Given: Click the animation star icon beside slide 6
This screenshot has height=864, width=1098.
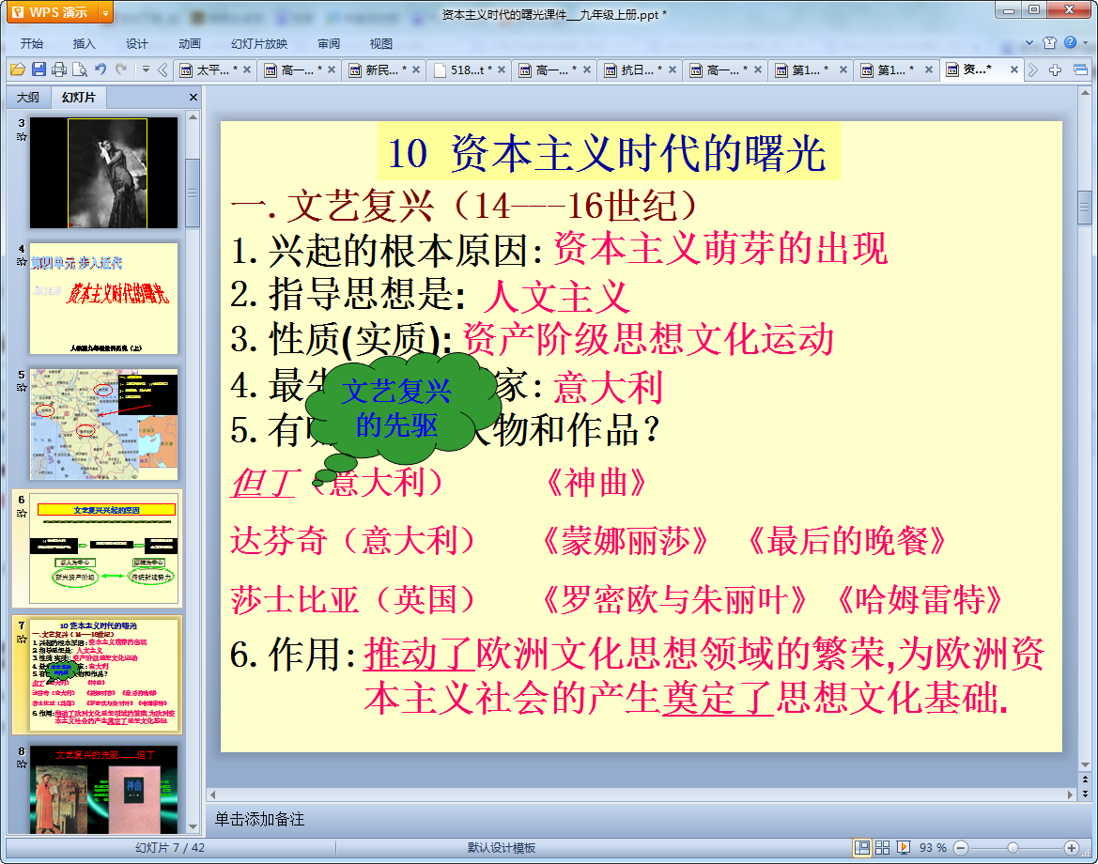Looking at the screenshot, I should tap(22, 513).
